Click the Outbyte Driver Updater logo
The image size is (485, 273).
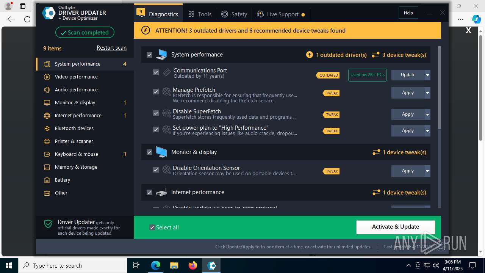(x=48, y=13)
